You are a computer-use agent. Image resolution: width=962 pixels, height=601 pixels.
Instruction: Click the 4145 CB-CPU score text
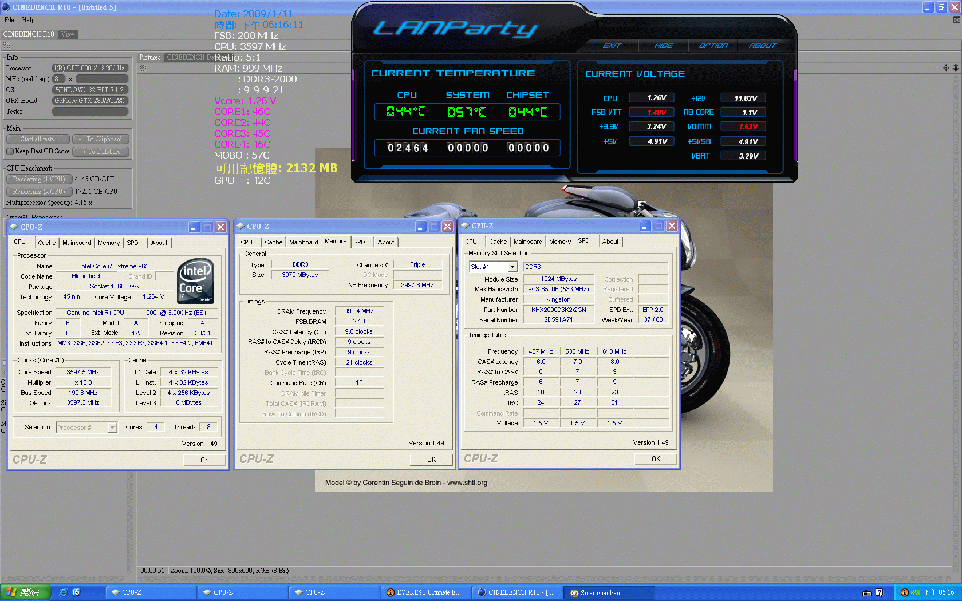94,179
